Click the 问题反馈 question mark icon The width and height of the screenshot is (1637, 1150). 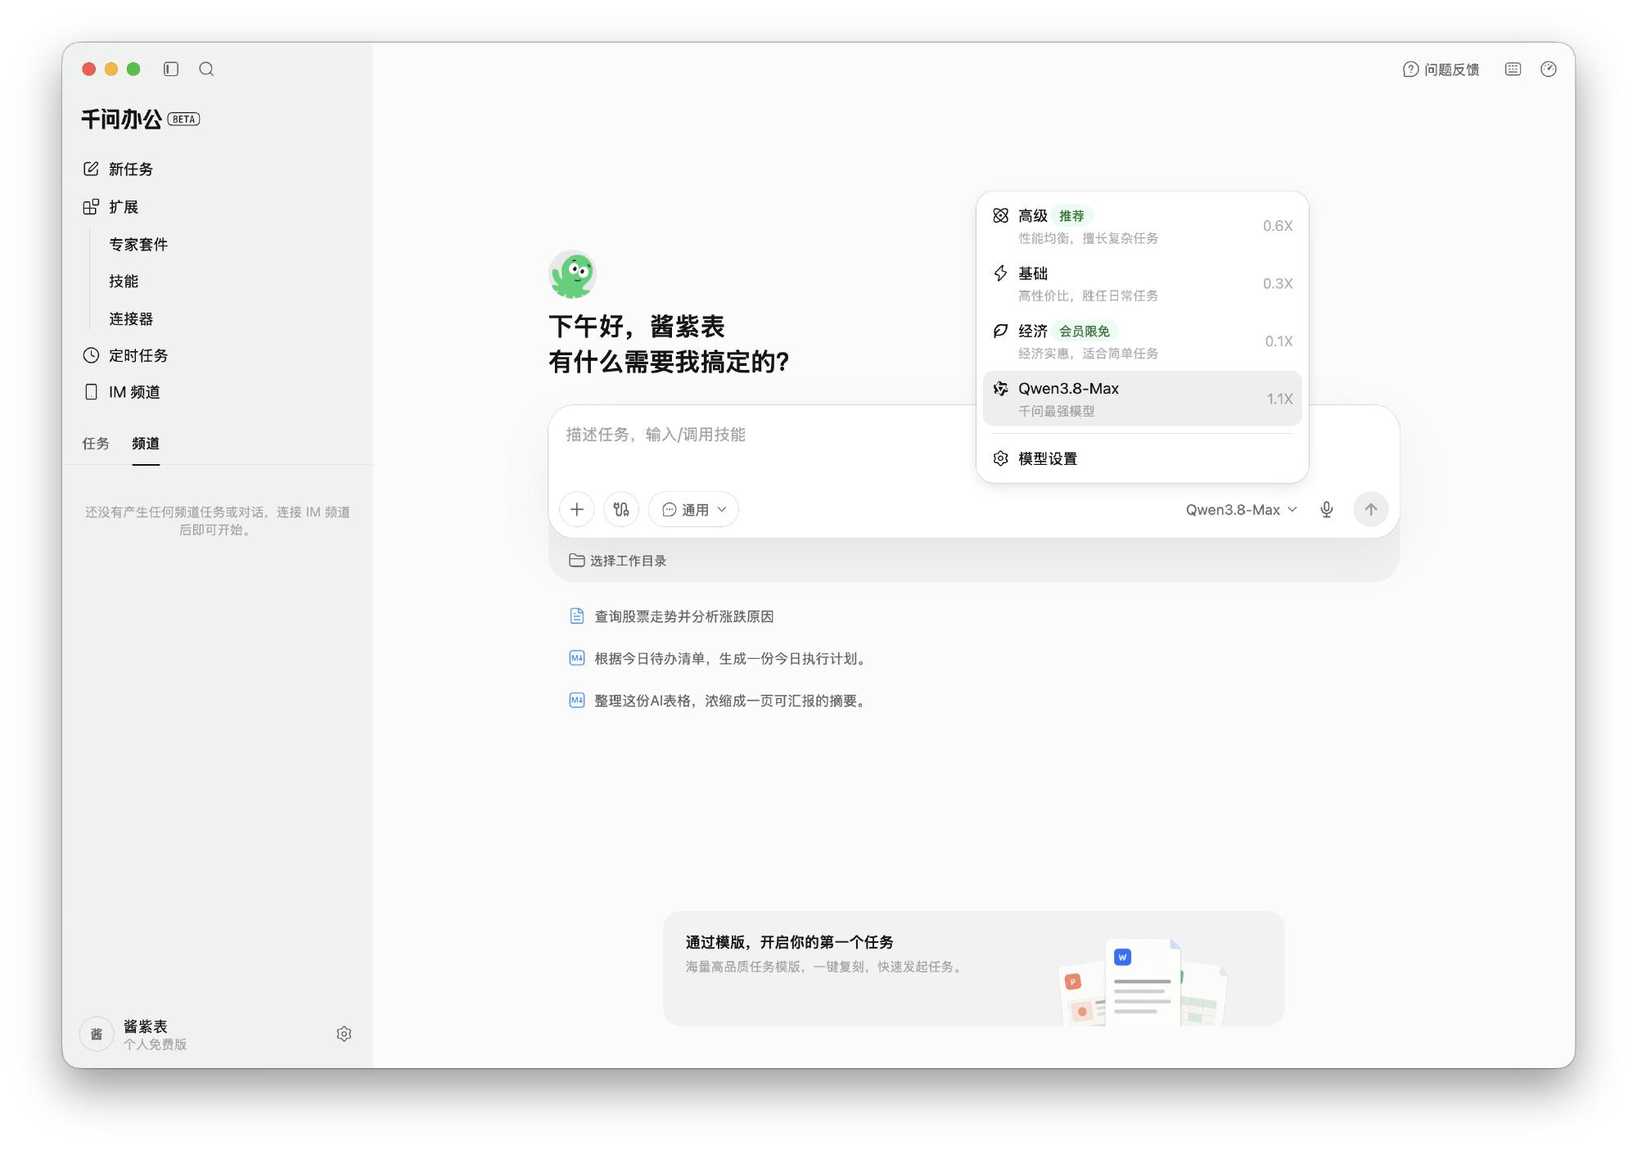1410,70
